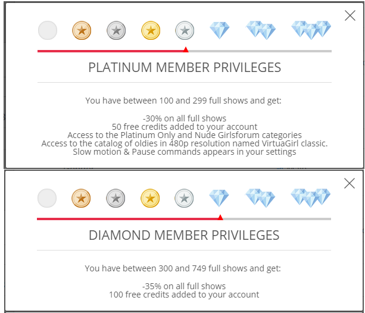
Task: Click the gold star medal in Platinum panel
Action: 151,30
